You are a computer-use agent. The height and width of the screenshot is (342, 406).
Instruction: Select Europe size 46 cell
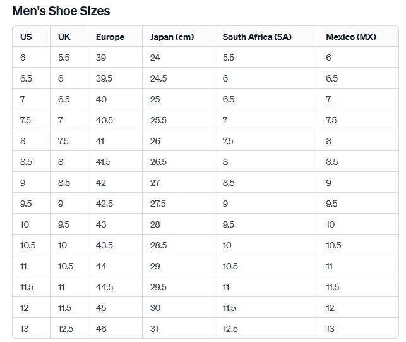coord(101,329)
